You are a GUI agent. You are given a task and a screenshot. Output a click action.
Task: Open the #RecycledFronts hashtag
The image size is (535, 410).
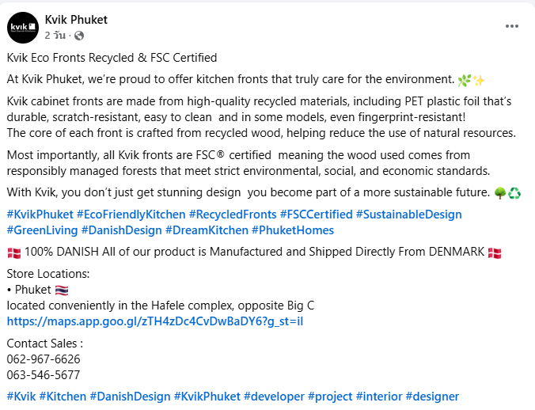pyautogui.click(x=233, y=214)
